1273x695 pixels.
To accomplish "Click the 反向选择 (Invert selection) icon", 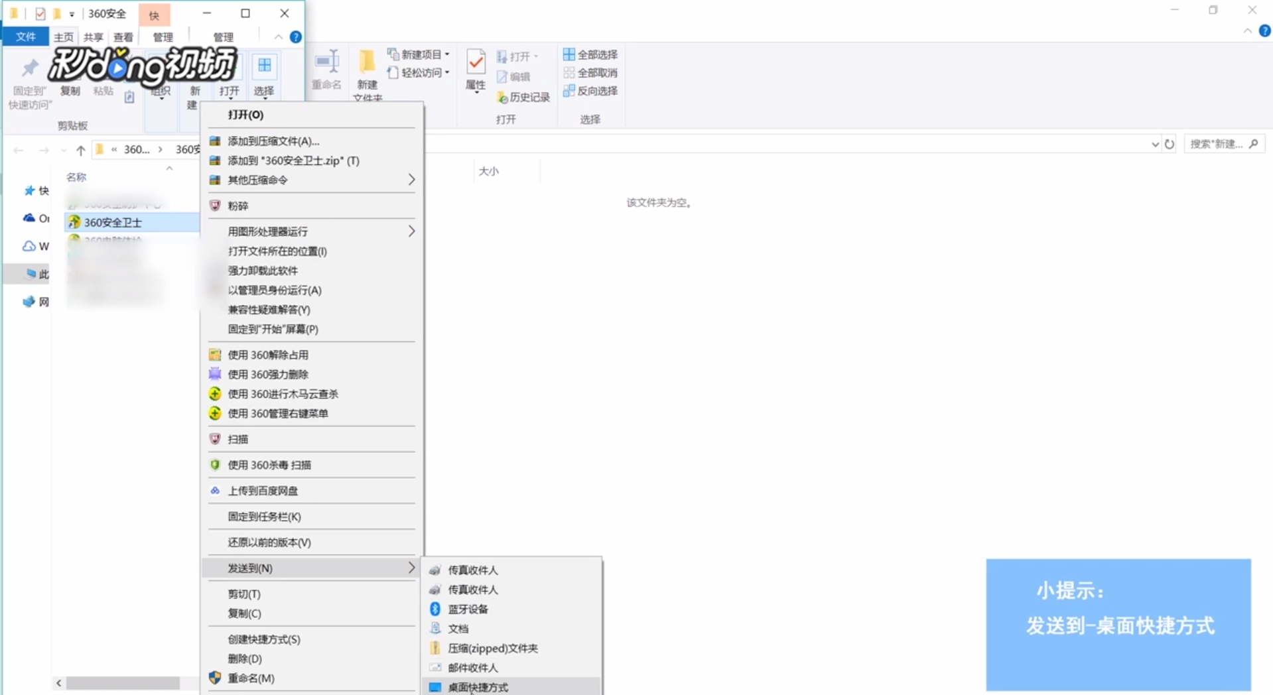I will point(589,92).
